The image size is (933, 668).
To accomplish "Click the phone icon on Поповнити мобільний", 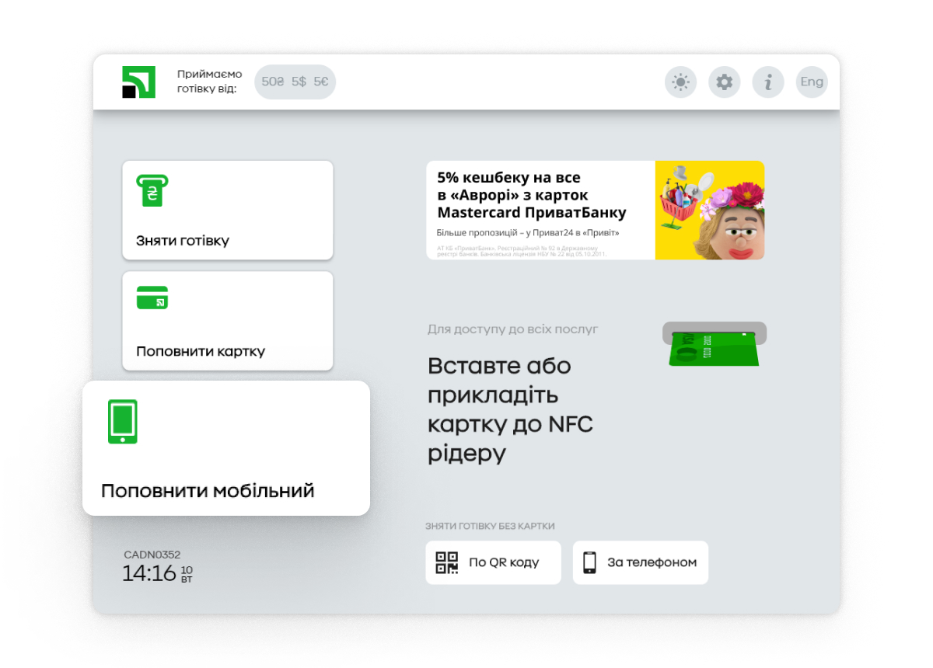I will point(121,421).
